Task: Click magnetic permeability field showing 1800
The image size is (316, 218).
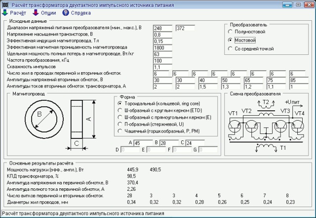Action: tap(162, 47)
